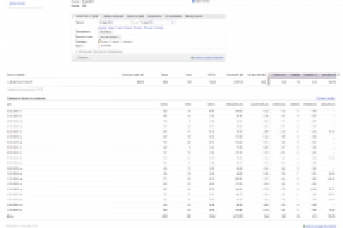Screen dimensions: 343x228
Task: Open the blue link in top-left sidebar box
Action: click(18, 3)
